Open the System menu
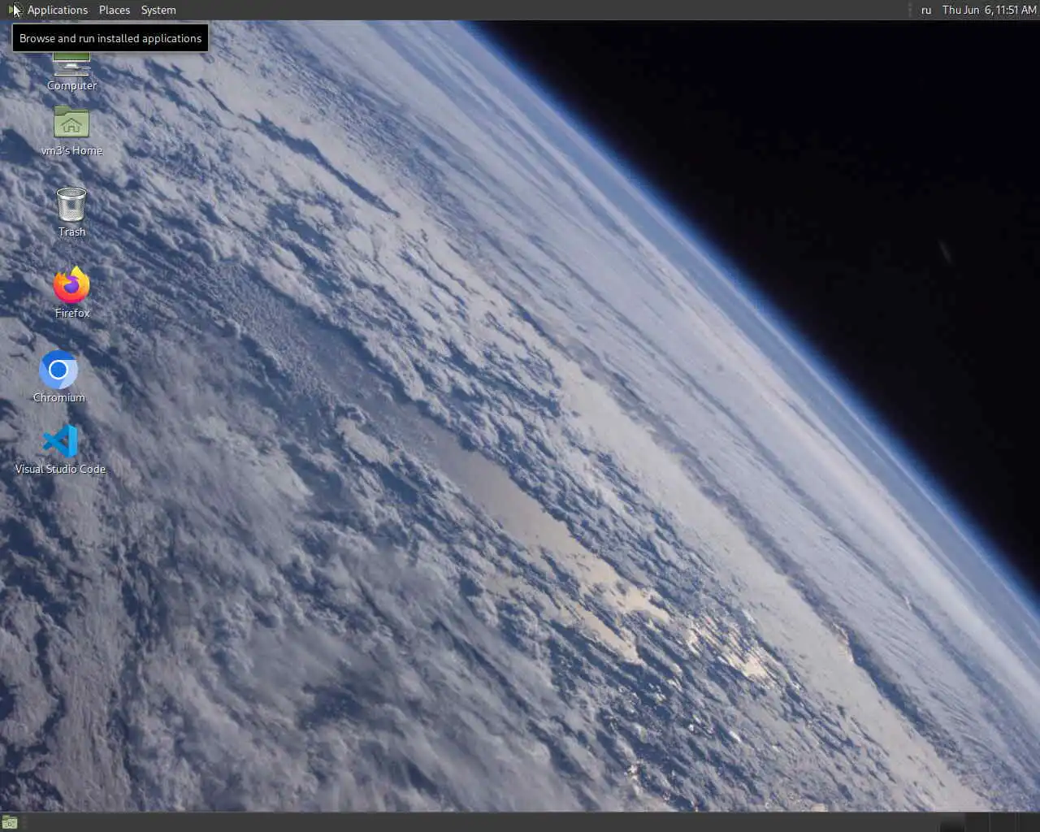Viewport: 1040px width, 832px height. click(158, 10)
